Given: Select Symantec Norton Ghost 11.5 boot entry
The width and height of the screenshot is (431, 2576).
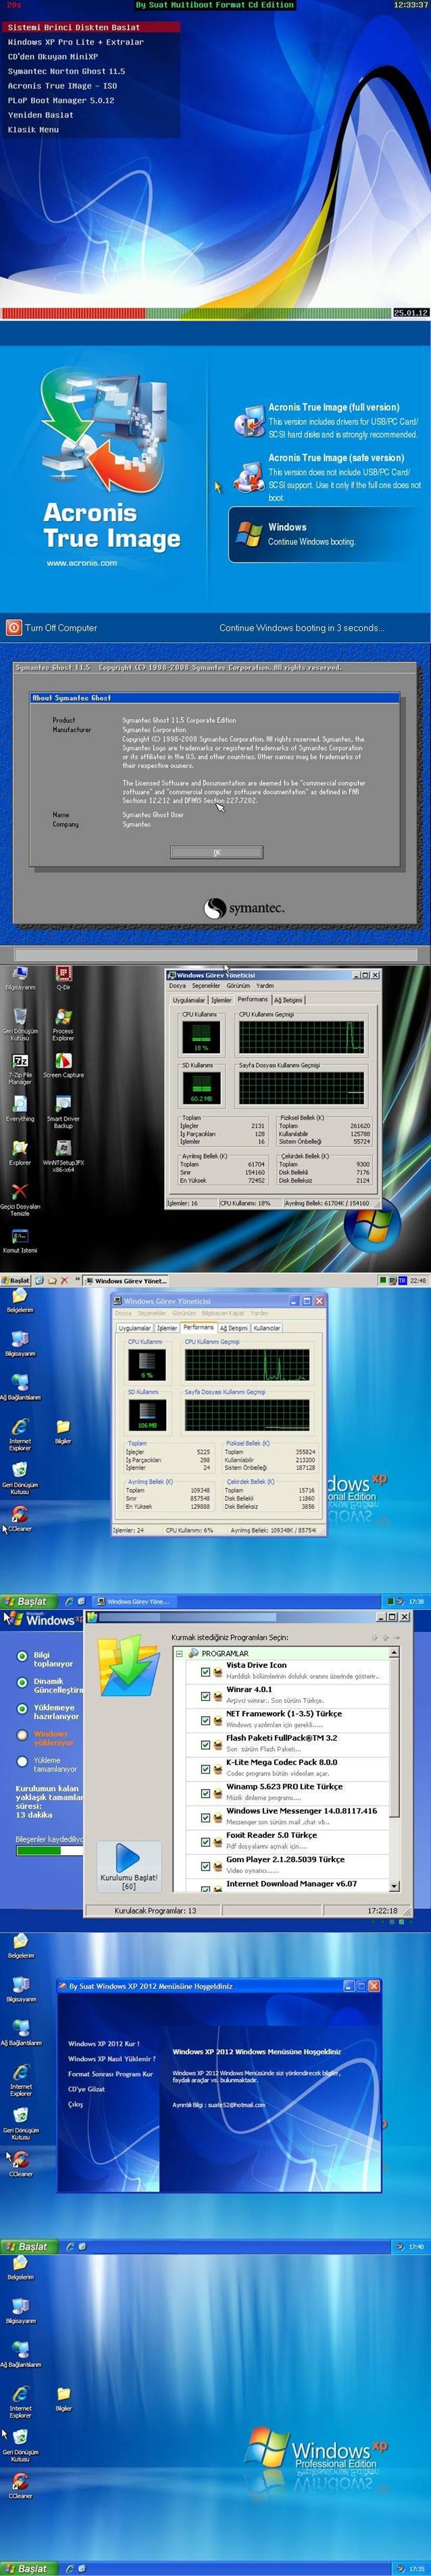Looking at the screenshot, I should tap(67, 71).
